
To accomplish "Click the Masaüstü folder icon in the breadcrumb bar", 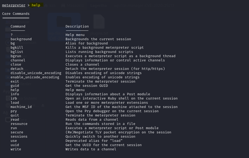I will click(63, 6).
